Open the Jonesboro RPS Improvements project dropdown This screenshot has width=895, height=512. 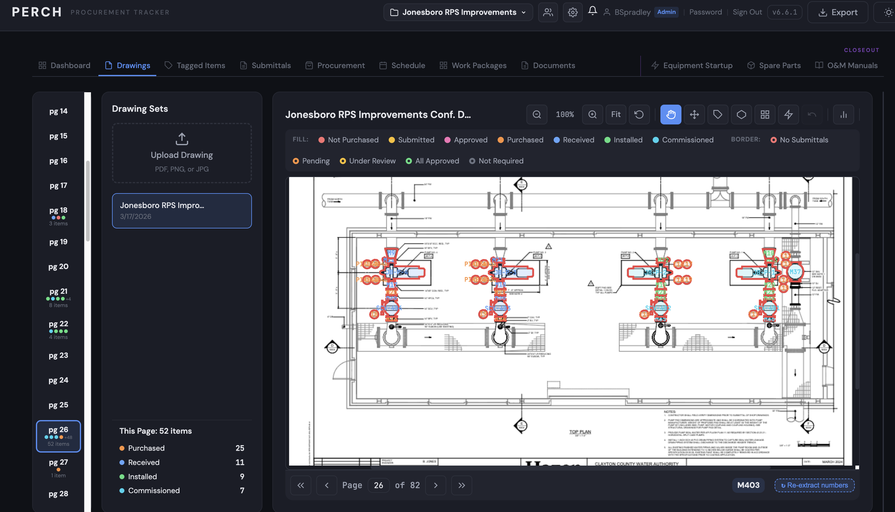pyautogui.click(x=458, y=12)
